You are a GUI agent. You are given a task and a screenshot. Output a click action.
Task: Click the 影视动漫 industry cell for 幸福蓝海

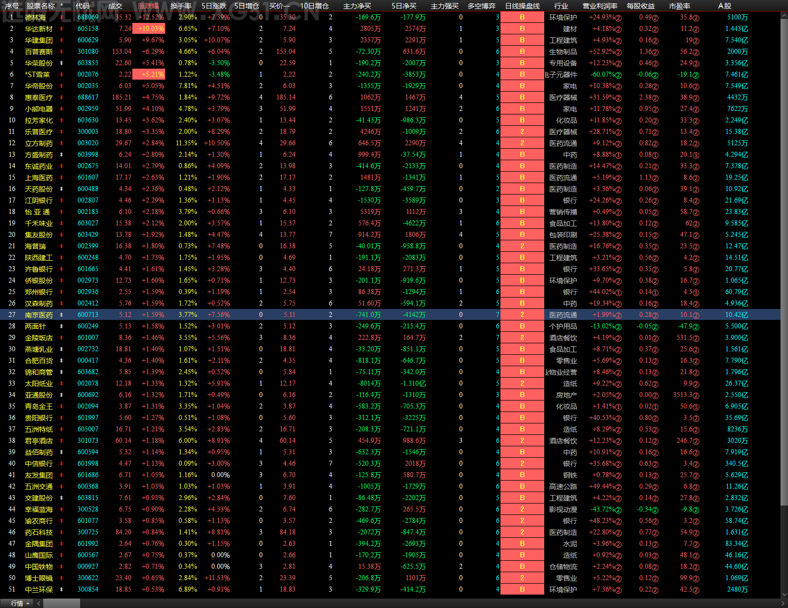click(563, 509)
